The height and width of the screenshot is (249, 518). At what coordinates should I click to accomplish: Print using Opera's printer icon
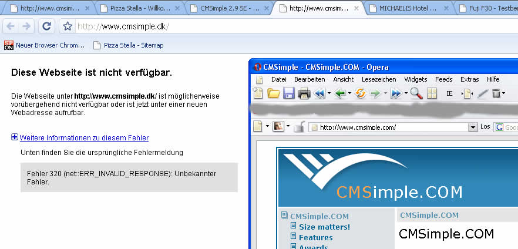304,93
